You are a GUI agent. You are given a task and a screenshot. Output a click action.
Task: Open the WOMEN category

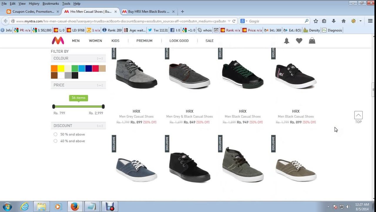pyautogui.click(x=95, y=41)
